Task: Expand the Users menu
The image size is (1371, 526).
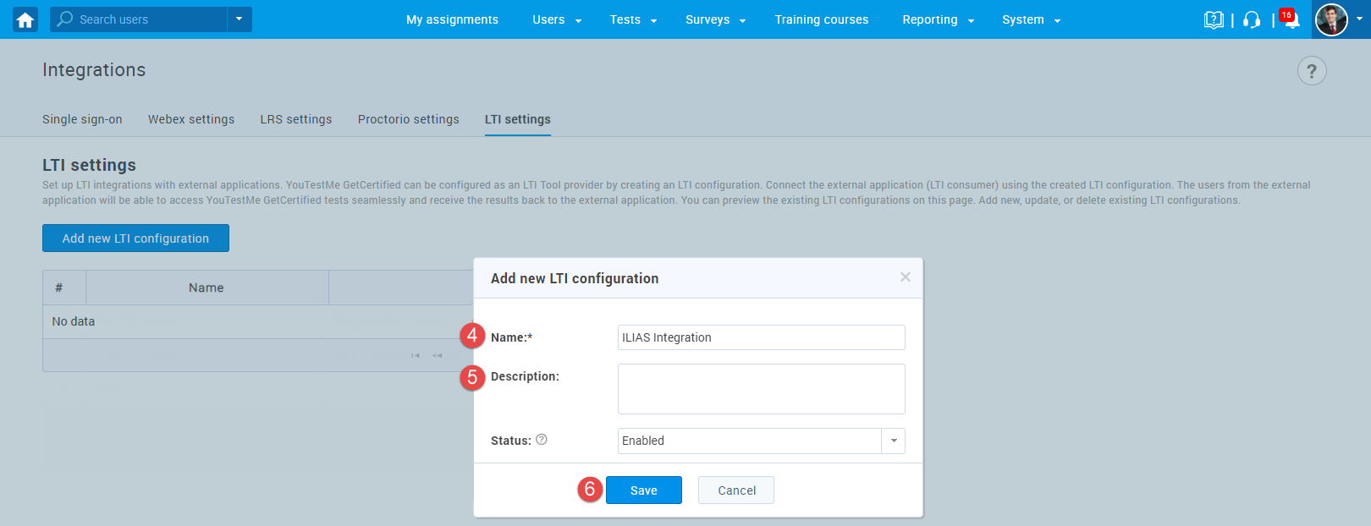Action: click(556, 19)
